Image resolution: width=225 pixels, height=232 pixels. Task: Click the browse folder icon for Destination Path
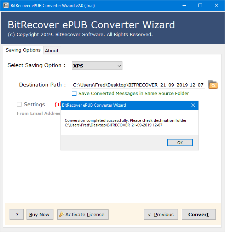point(213,85)
